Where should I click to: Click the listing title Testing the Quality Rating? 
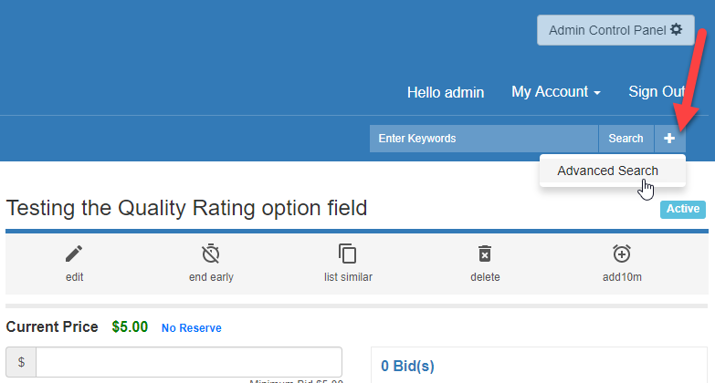tap(186, 209)
